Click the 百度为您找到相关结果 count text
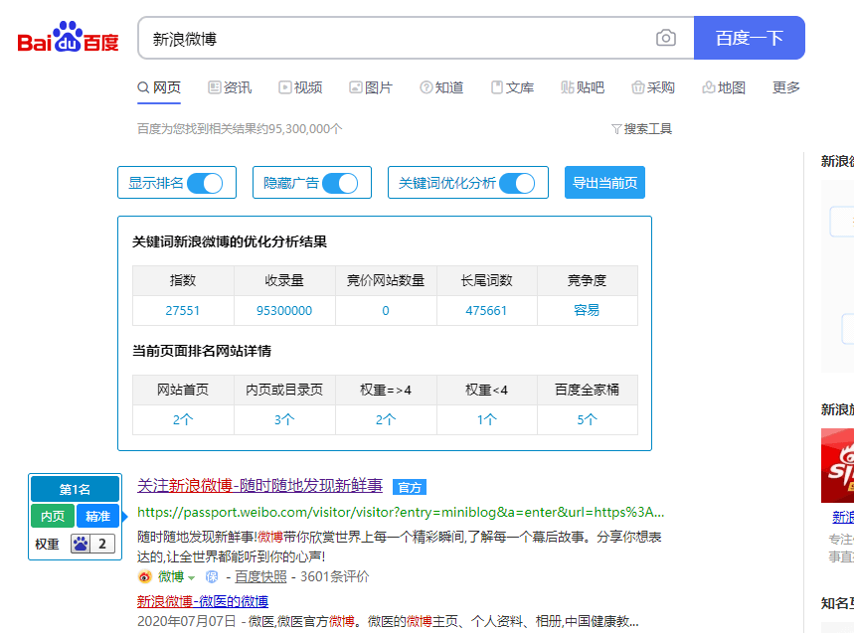This screenshot has height=633, width=854. click(x=240, y=129)
